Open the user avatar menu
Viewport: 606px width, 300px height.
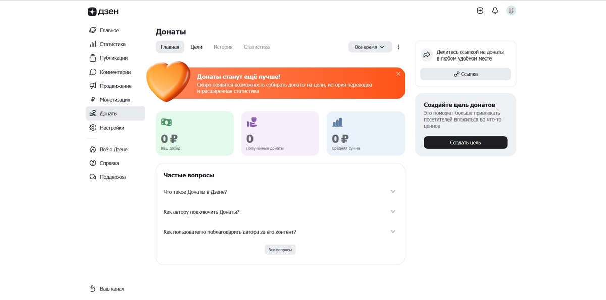coord(511,11)
